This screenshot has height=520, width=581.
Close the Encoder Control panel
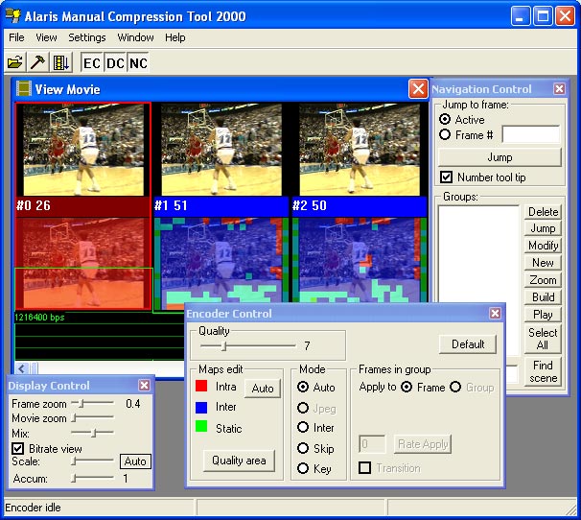click(x=495, y=313)
